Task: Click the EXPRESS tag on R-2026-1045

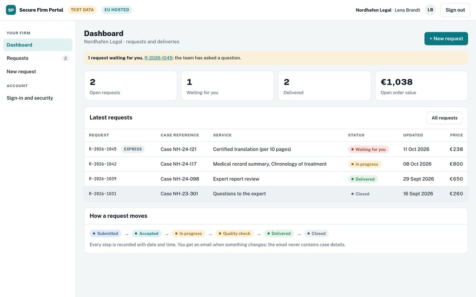Action: pyautogui.click(x=133, y=149)
